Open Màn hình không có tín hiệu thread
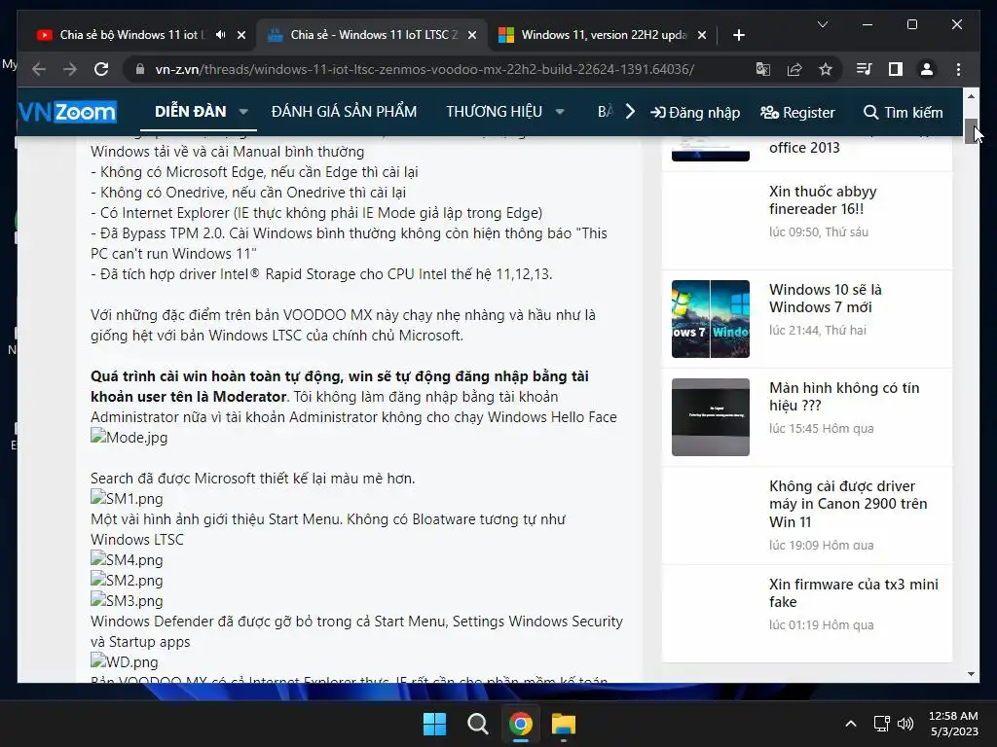The image size is (997, 747). (844, 397)
